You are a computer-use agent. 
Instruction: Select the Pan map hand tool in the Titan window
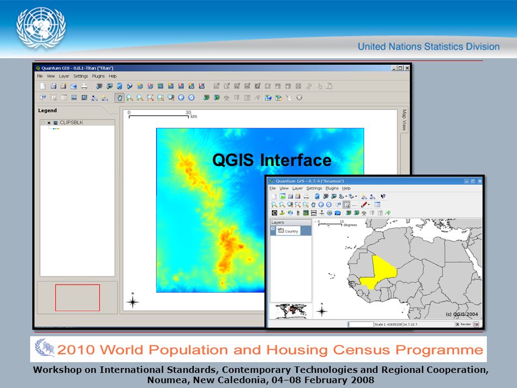pos(120,98)
